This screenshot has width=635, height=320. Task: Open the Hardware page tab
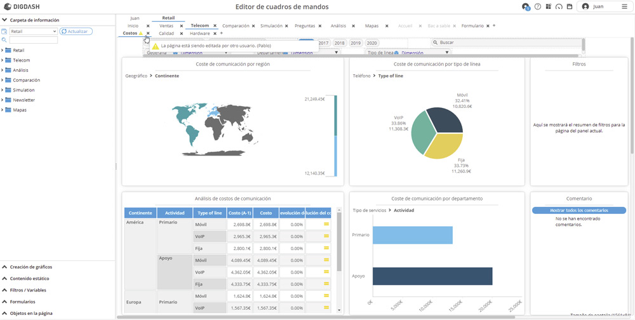click(199, 33)
